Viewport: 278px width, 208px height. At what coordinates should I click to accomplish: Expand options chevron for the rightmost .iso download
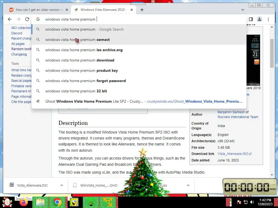(188, 185)
